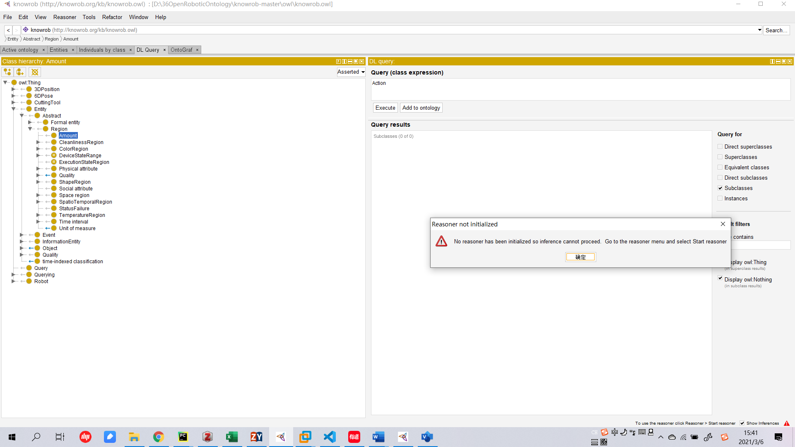Collapse the Region tree node

30,129
